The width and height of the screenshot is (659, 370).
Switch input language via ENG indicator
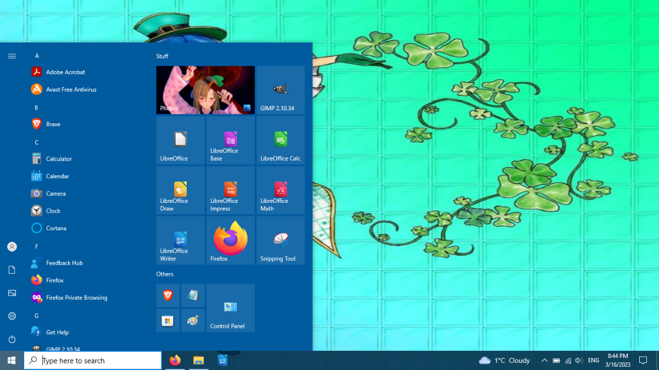click(594, 360)
